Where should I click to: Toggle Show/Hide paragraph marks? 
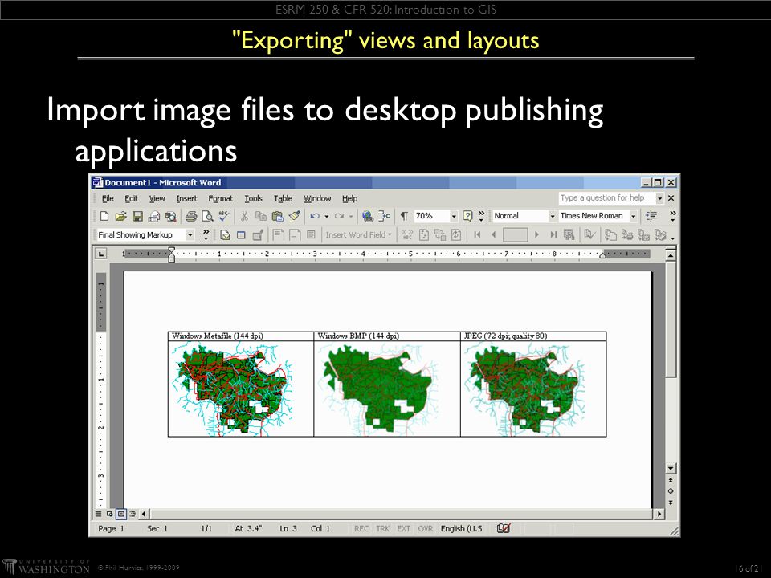coord(404,216)
